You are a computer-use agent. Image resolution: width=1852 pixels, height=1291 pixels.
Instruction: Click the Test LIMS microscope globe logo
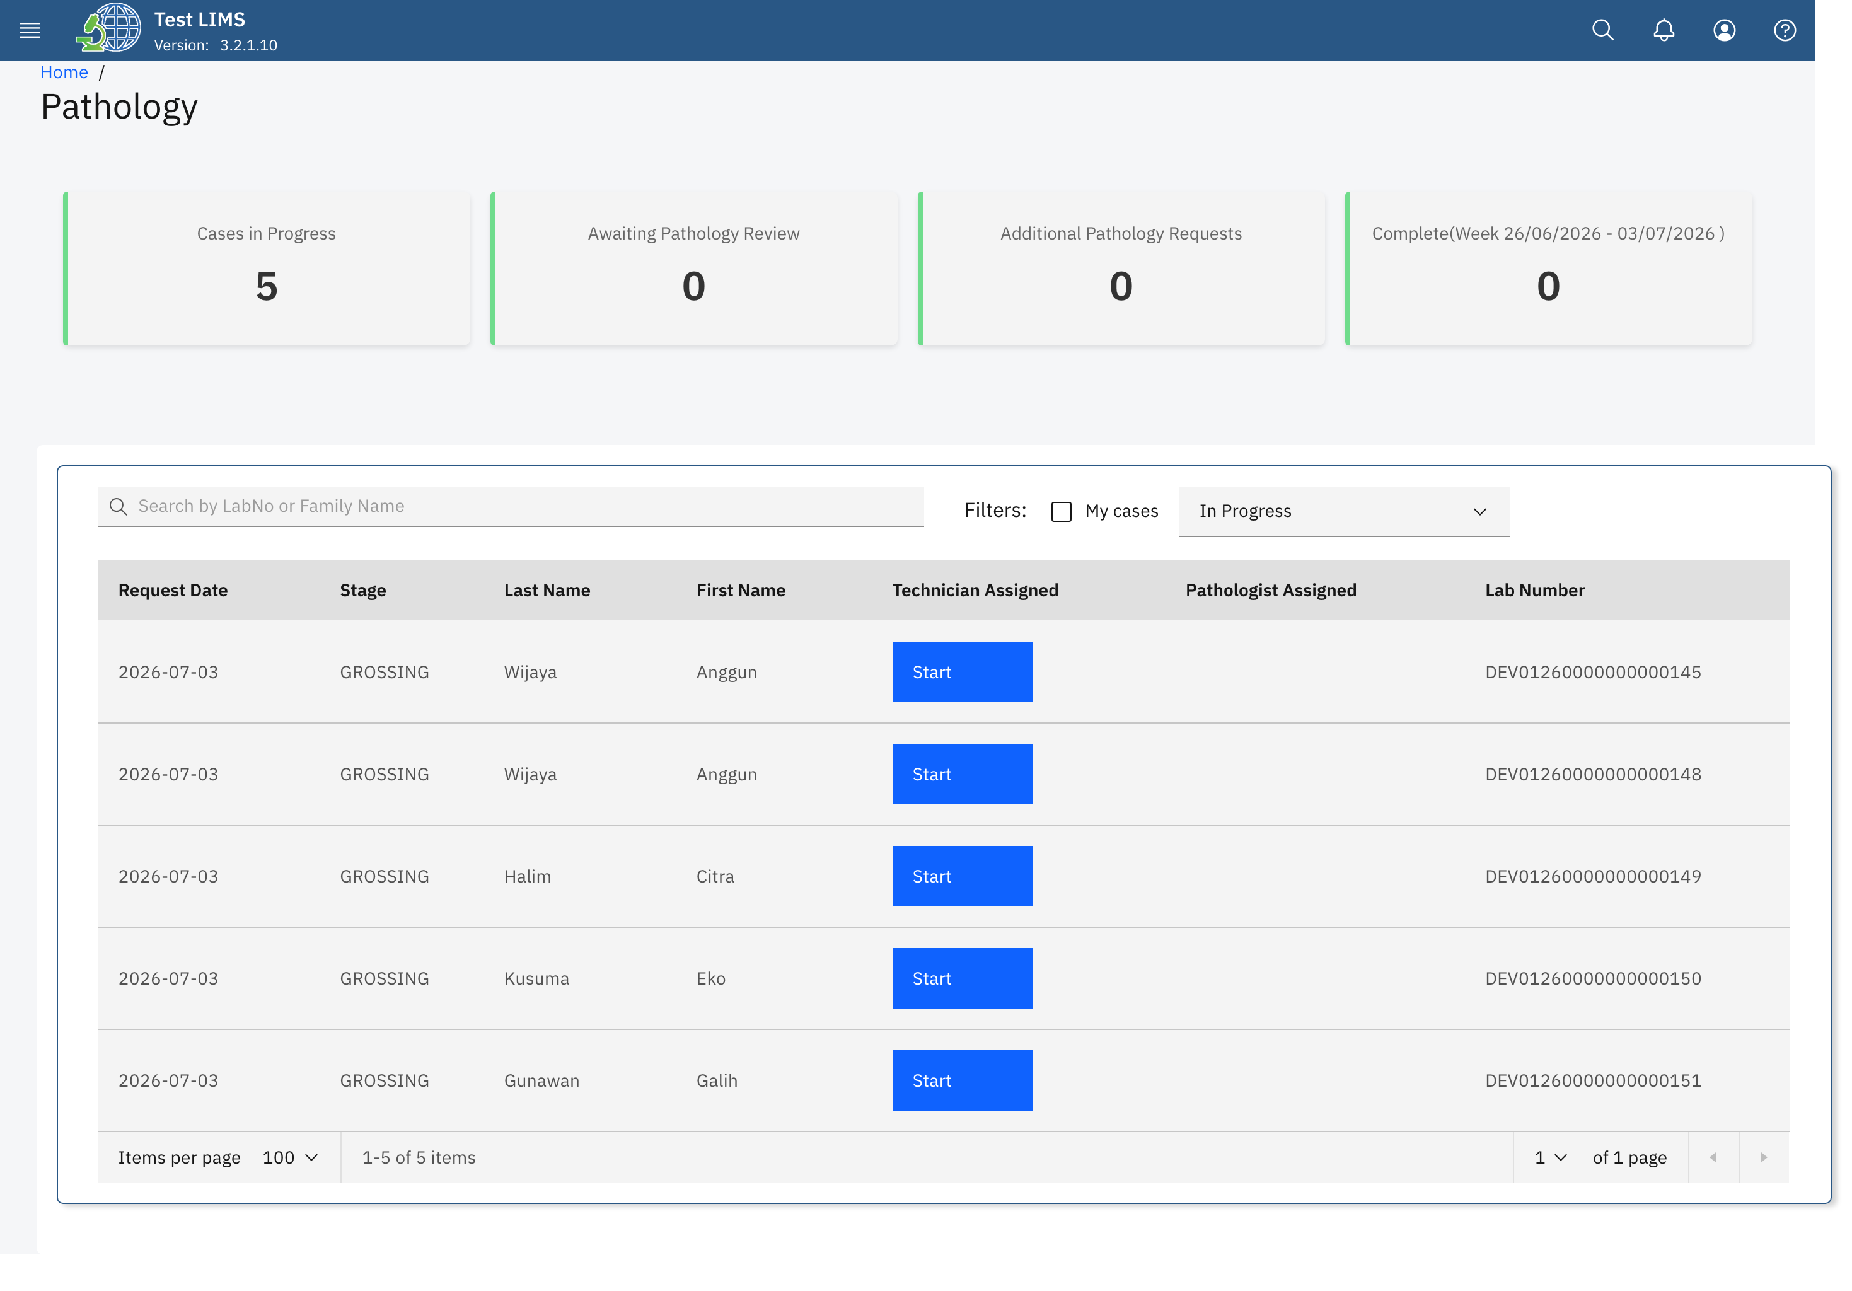pyautogui.click(x=108, y=29)
